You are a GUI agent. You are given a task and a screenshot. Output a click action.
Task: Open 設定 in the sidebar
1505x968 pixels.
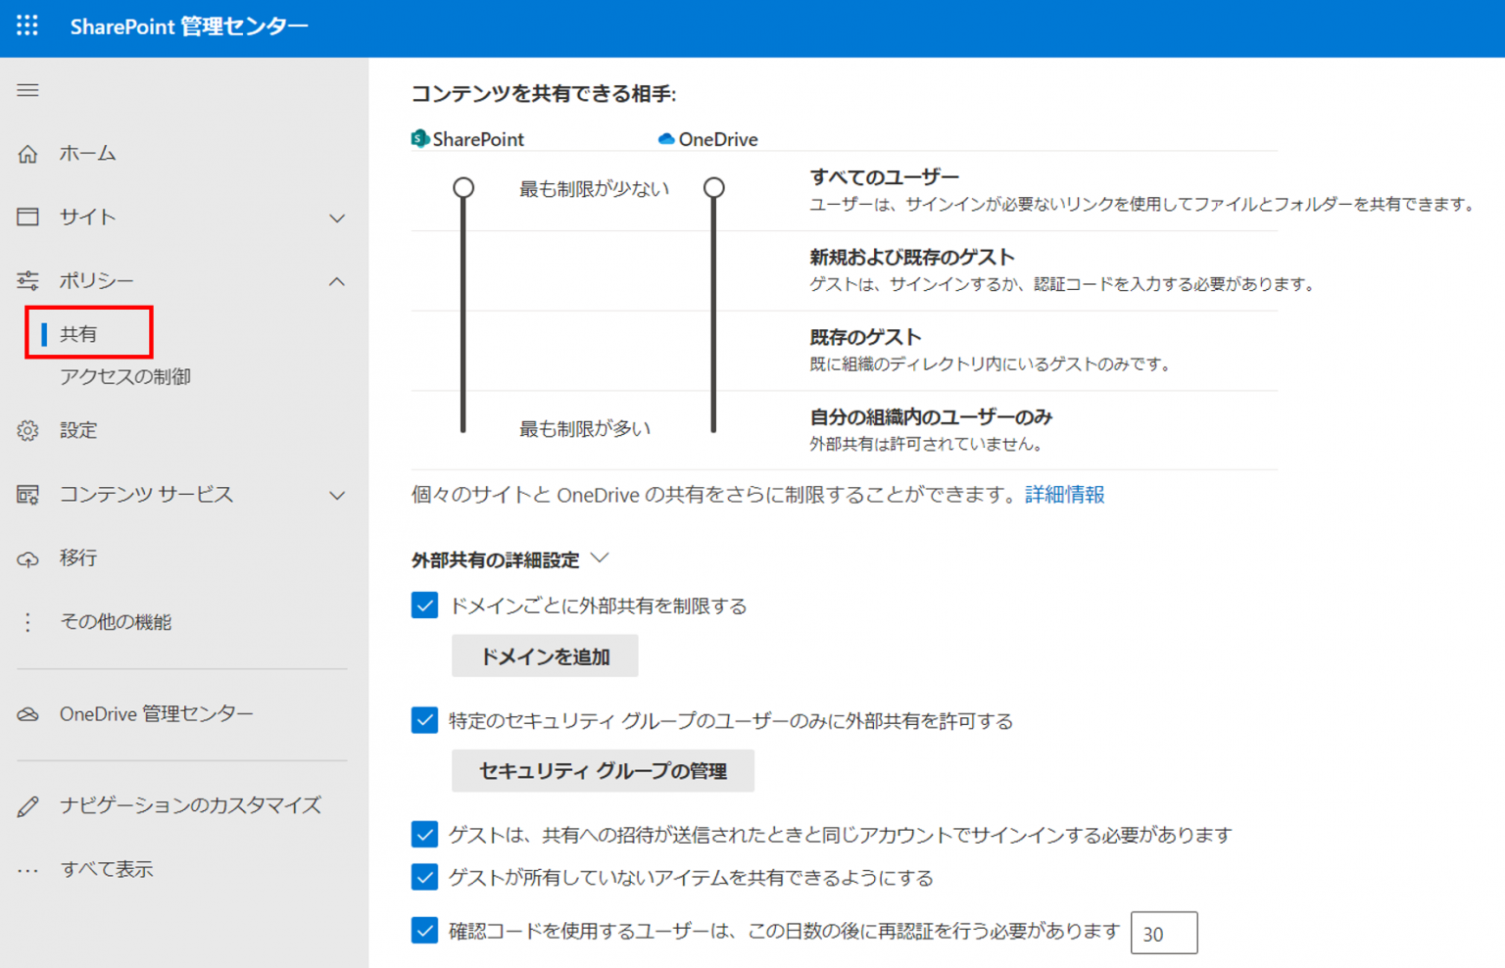[x=78, y=430]
